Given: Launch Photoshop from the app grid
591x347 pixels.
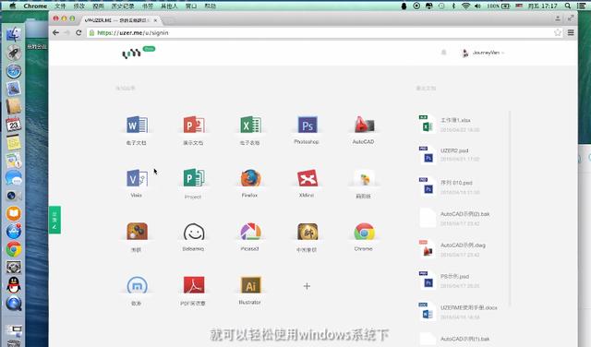Looking at the screenshot, I should pos(308,125).
